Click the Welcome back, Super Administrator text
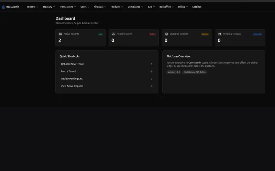Image resolution: width=275 pixels, height=171 pixels. 77,23
